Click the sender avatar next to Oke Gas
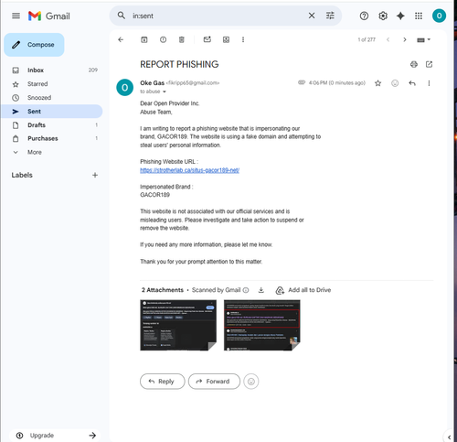Viewport: 457px width, 442px height. coord(124,88)
